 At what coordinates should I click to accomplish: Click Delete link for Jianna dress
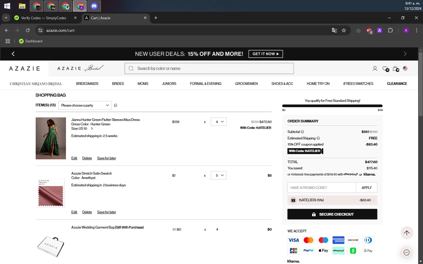pyautogui.click(x=87, y=158)
